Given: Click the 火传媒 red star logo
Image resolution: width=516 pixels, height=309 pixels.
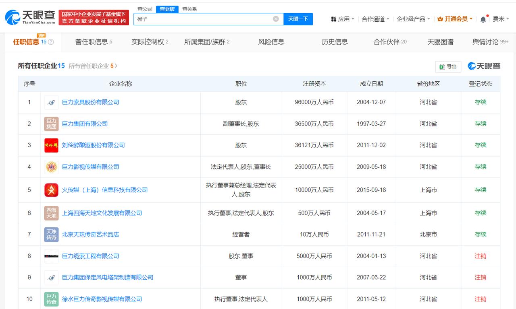Looking at the screenshot, I should (51, 190).
